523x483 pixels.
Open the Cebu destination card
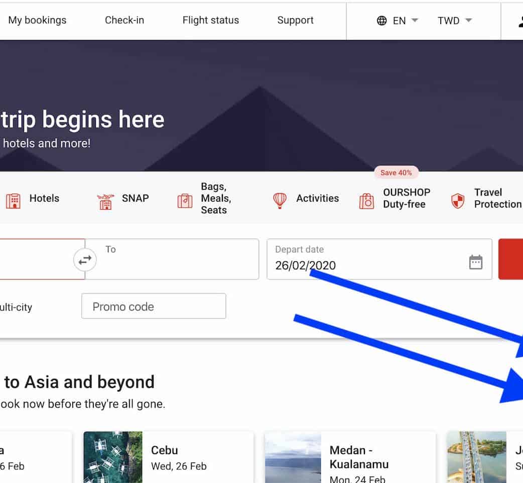(168, 457)
